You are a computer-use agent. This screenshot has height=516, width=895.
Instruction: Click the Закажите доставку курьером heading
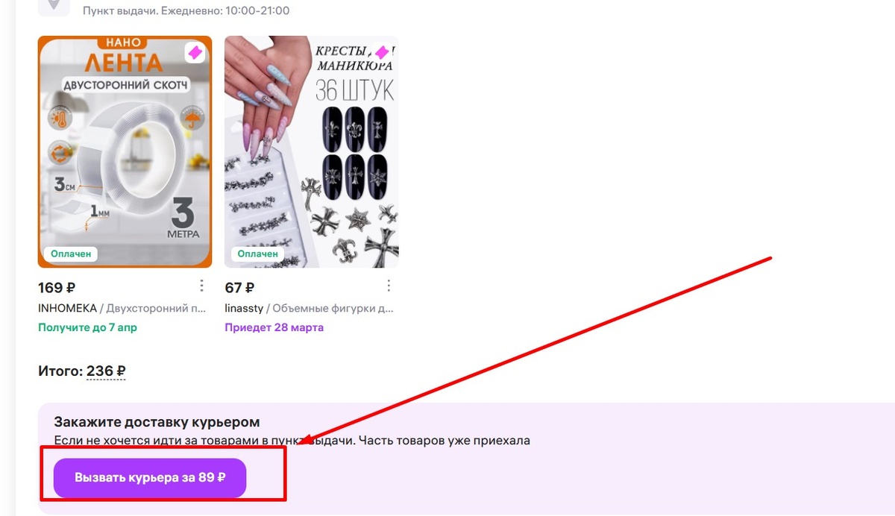point(157,422)
